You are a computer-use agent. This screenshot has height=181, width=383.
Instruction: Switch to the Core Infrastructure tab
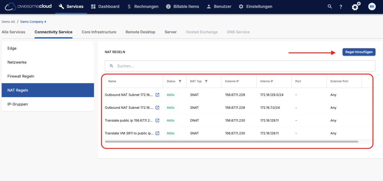[x=99, y=32]
